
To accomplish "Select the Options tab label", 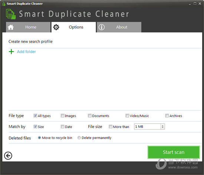I will [76, 27].
